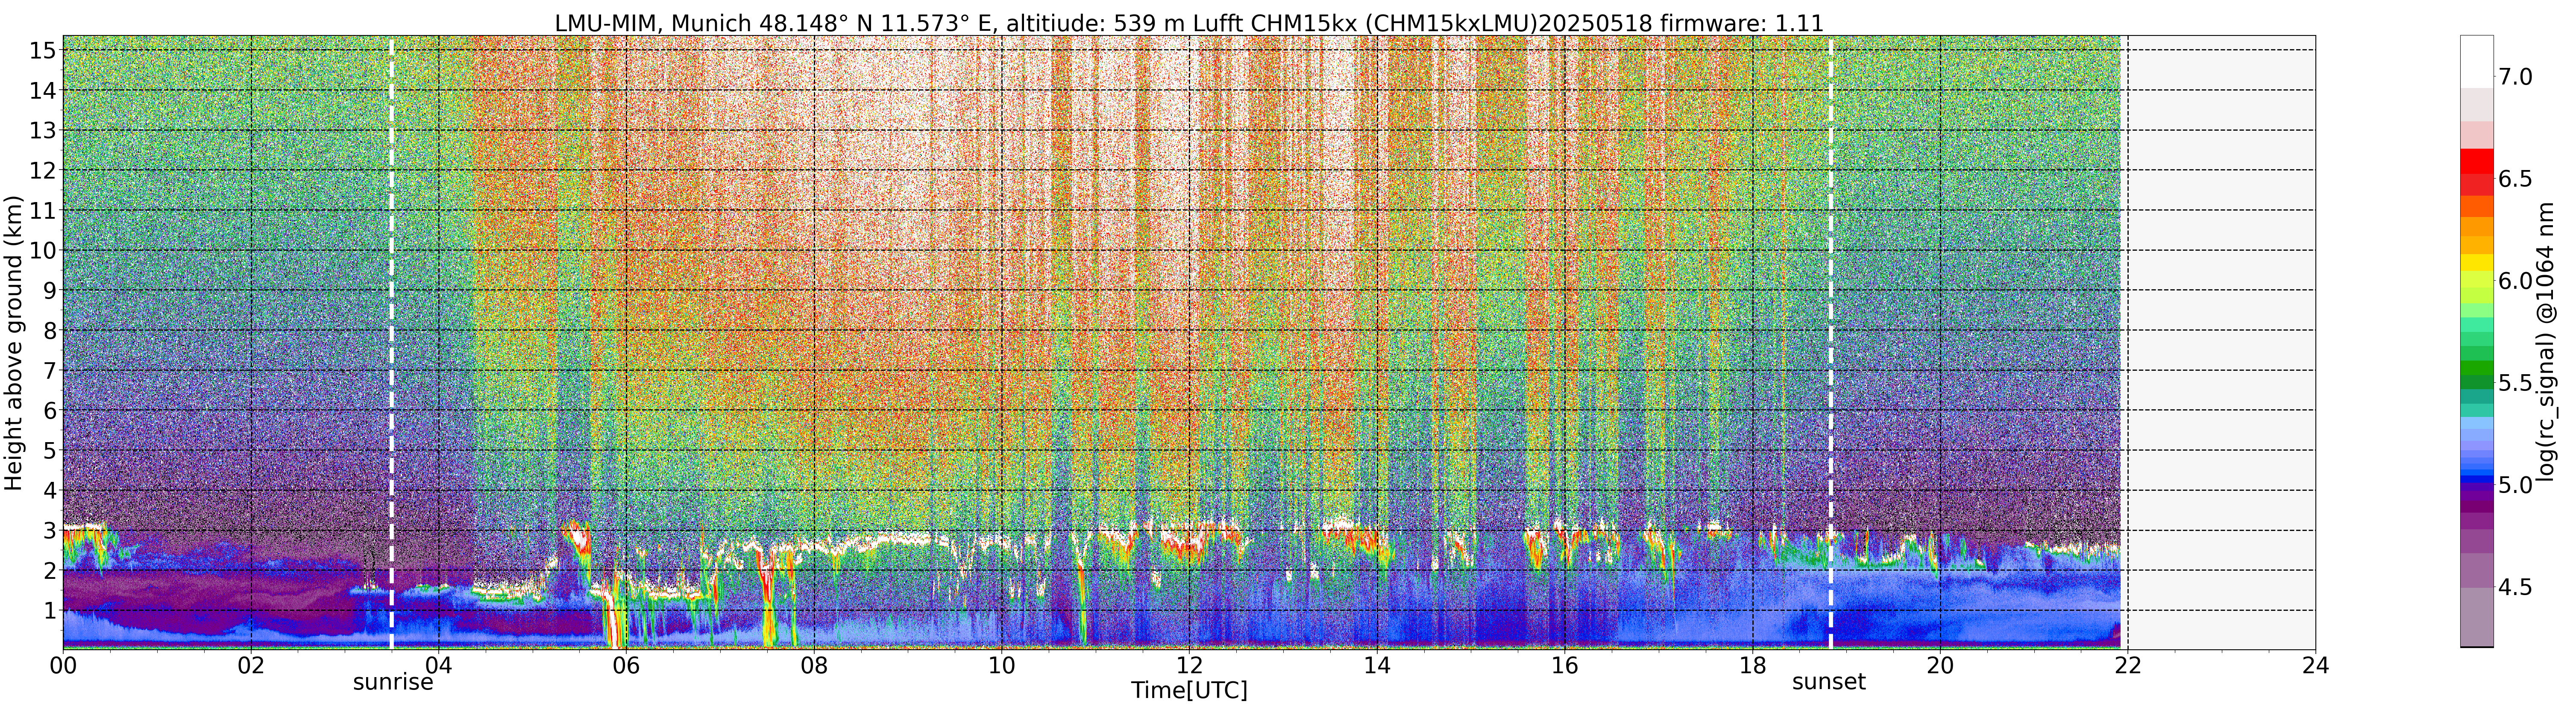Screen dimensions: 2576x704
Task: Click the plot title starting with LMU-MIM, Munich
Action: point(1189,22)
